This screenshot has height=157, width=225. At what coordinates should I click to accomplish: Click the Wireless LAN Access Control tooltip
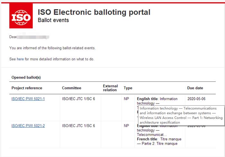(x=181, y=115)
